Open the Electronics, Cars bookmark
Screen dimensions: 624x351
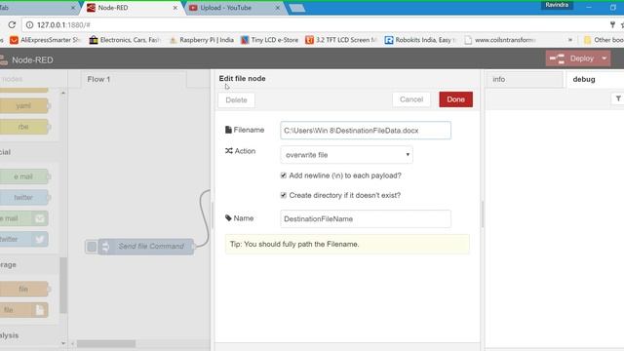125,40
